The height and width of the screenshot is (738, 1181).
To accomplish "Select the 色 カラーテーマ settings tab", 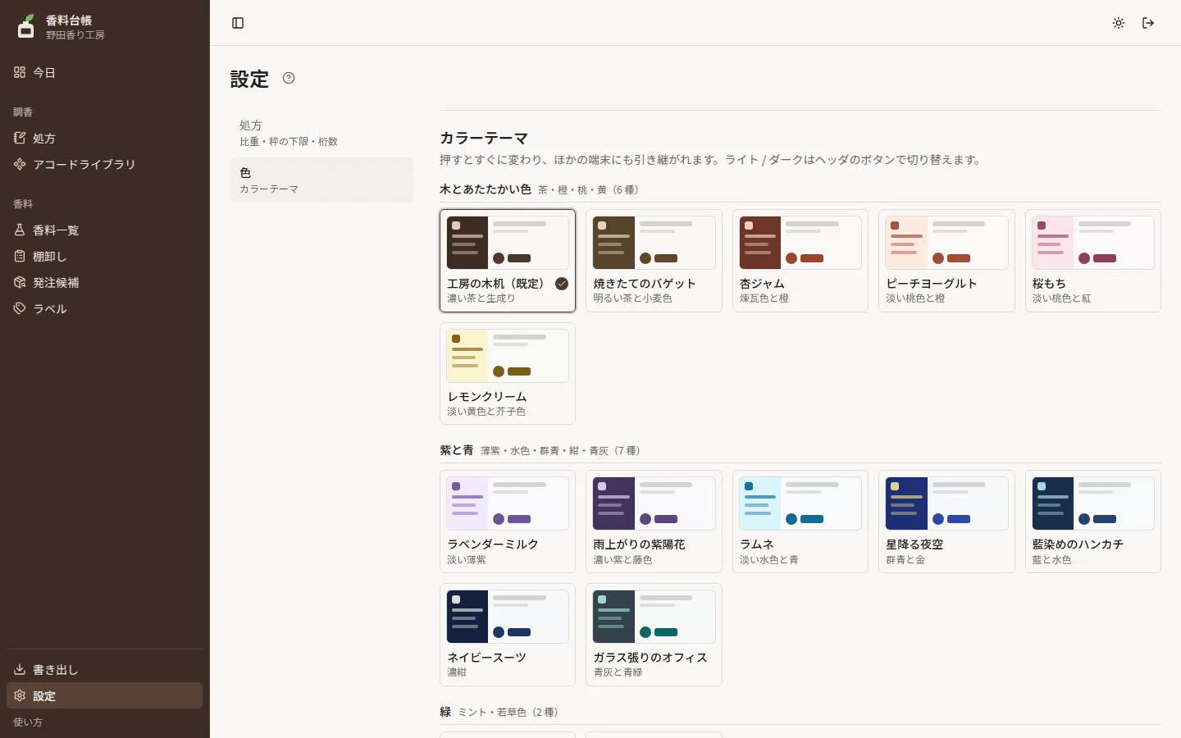I will (321, 180).
